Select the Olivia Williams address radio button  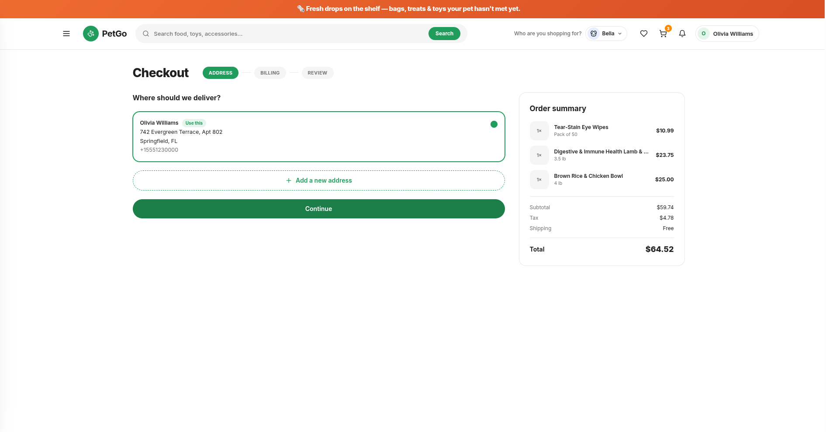[494, 124]
